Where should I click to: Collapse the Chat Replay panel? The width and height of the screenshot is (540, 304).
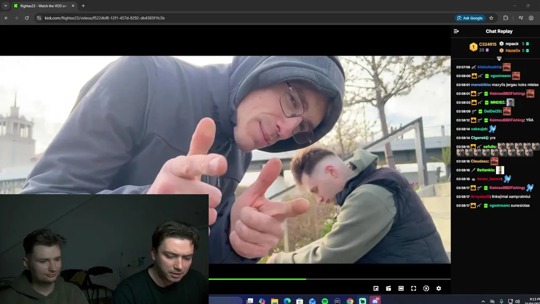pyautogui.click(x=456, y=31)
